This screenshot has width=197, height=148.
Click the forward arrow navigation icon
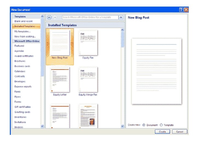pos(55,17)
